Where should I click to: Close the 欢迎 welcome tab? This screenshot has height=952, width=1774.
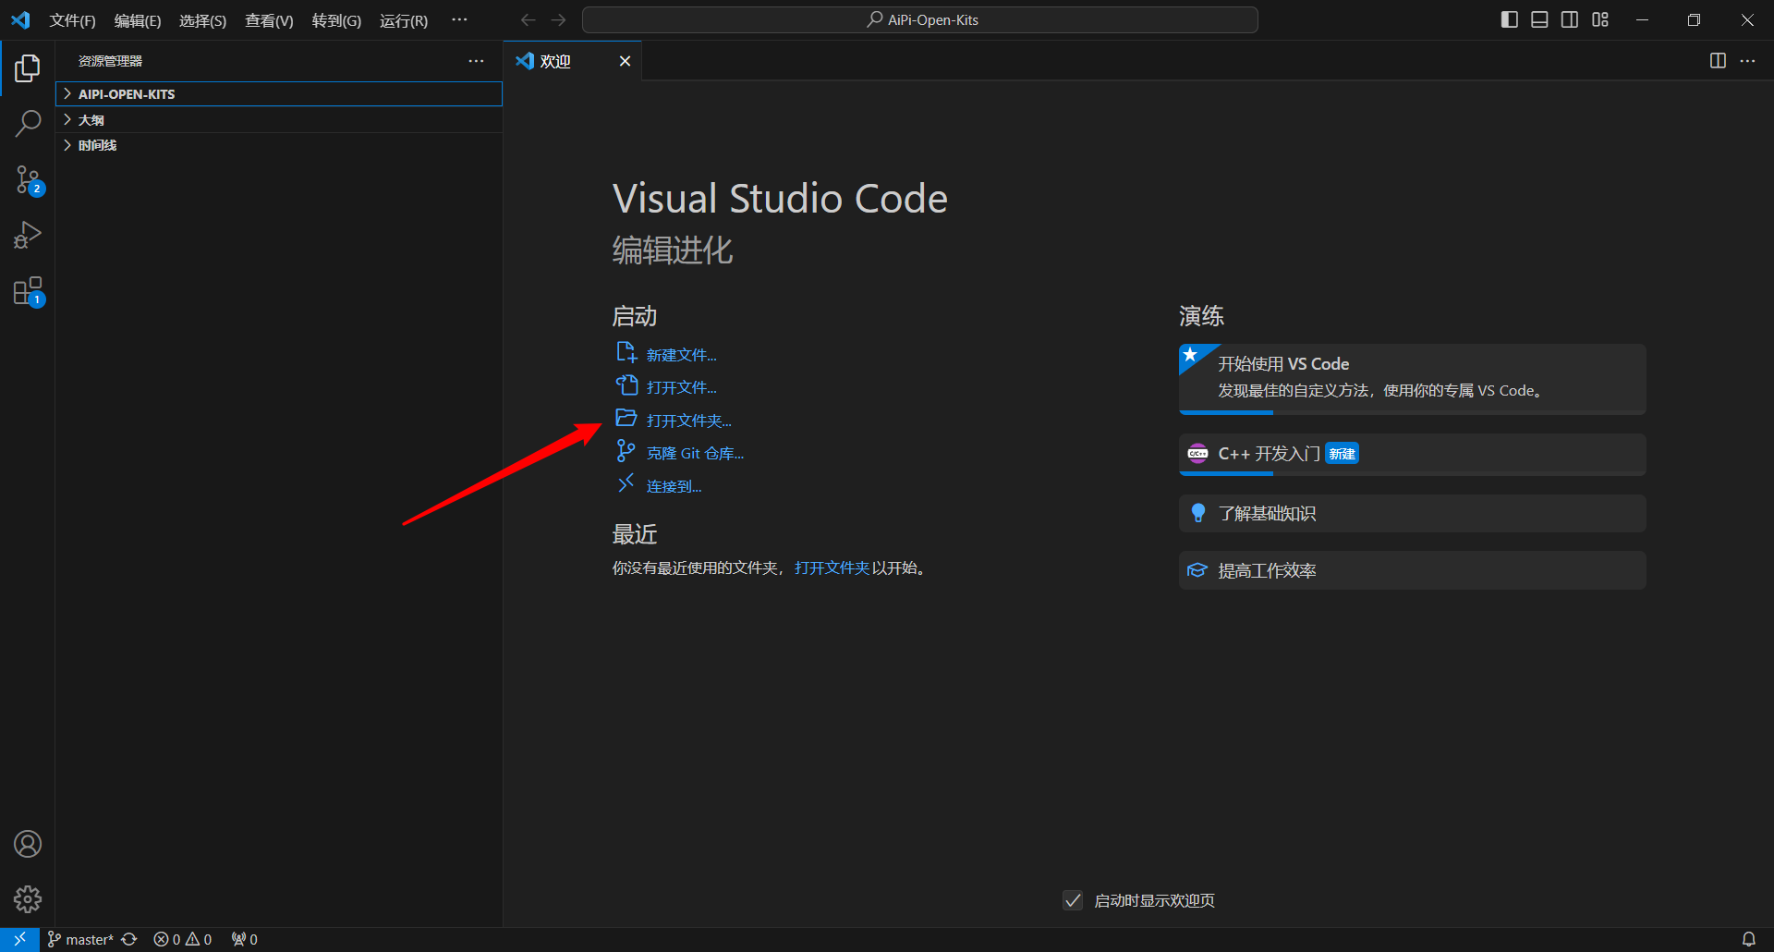[625, 61]
